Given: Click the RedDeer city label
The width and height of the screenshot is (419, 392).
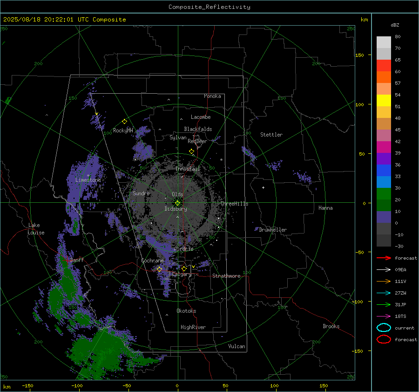Looking at the screenshot, I should coord(197,141).
